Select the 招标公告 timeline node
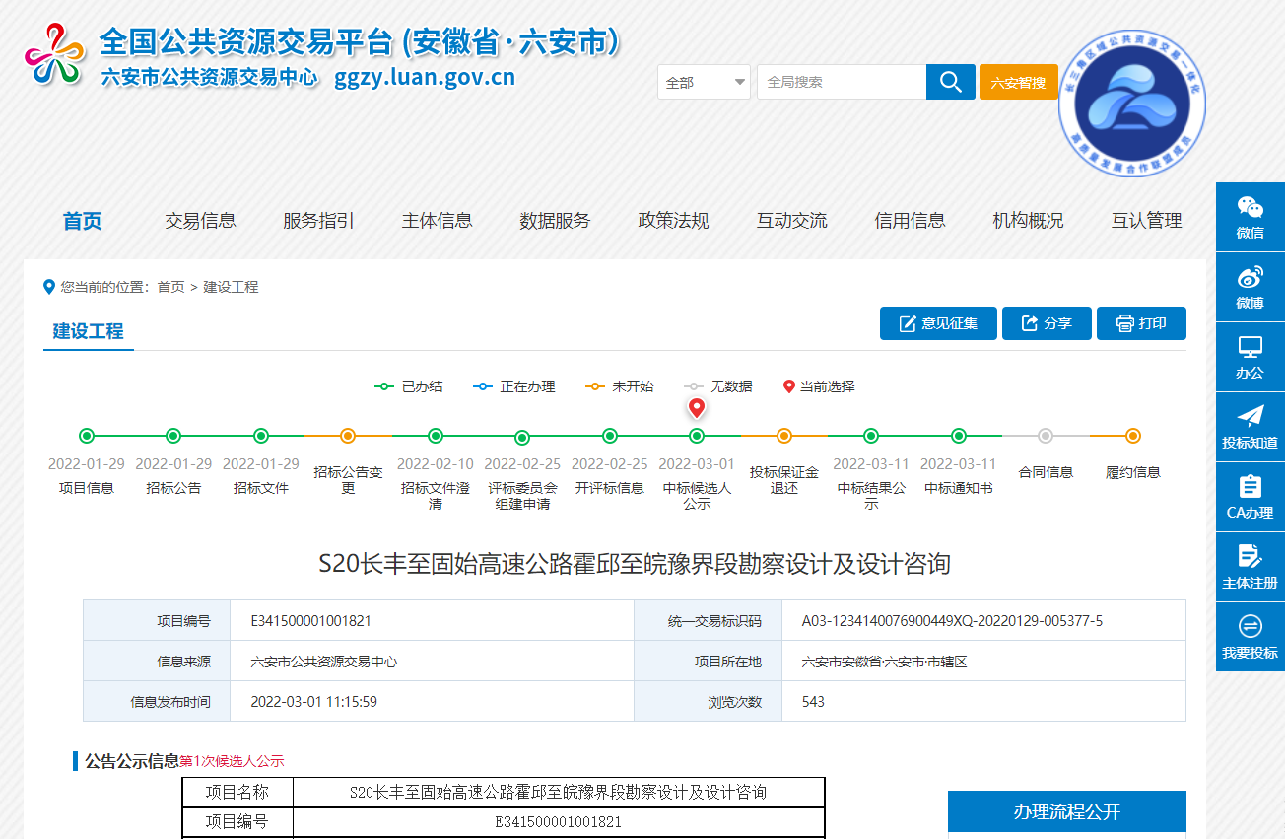Screen dimensions: 1285x839 click(x=173, y=436)
